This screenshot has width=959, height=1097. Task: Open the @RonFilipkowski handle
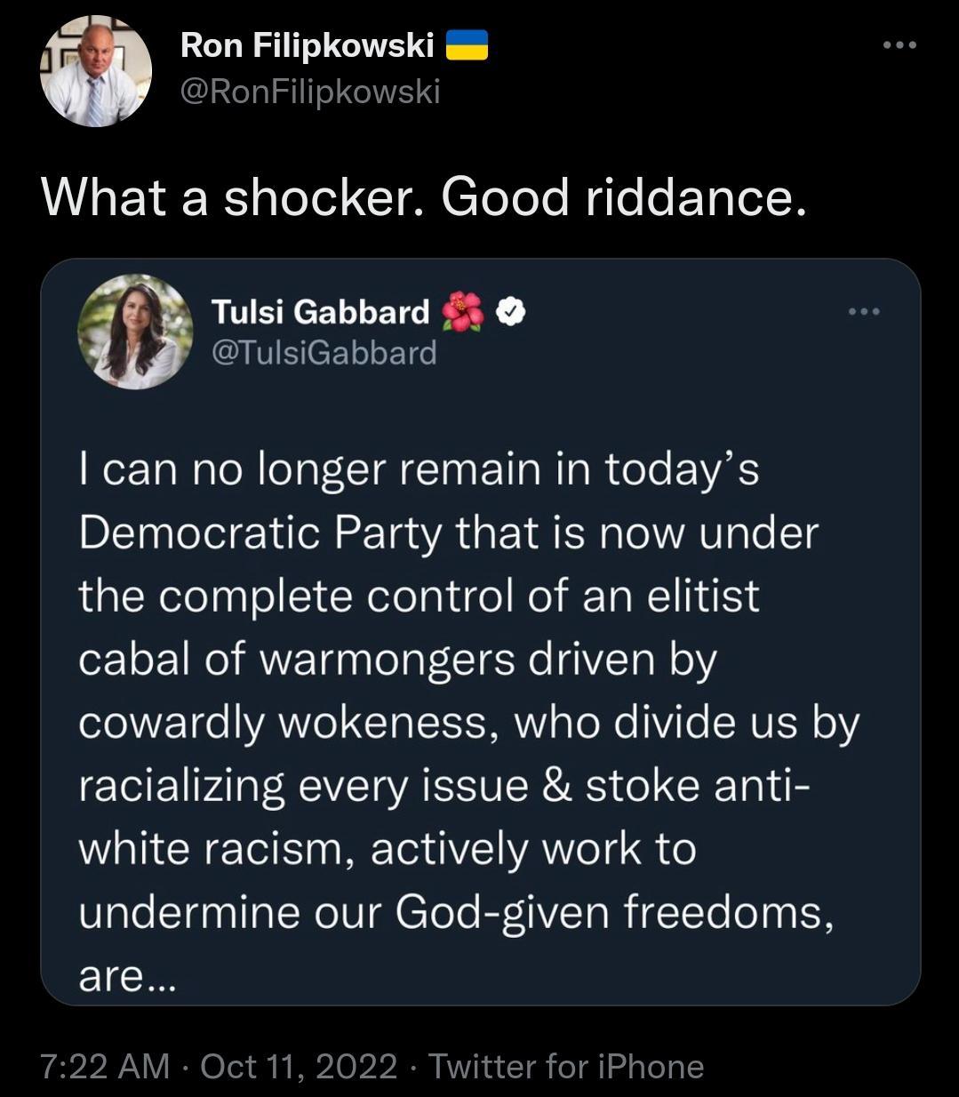pos(310,90)
